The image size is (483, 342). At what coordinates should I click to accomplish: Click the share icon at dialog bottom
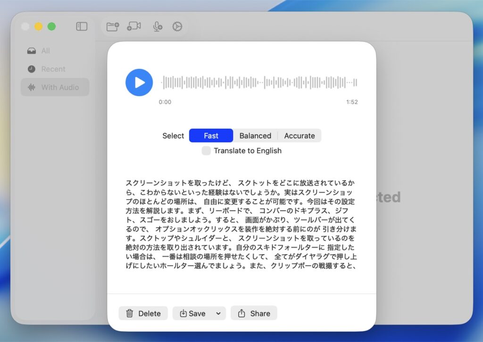coord(242,313)
